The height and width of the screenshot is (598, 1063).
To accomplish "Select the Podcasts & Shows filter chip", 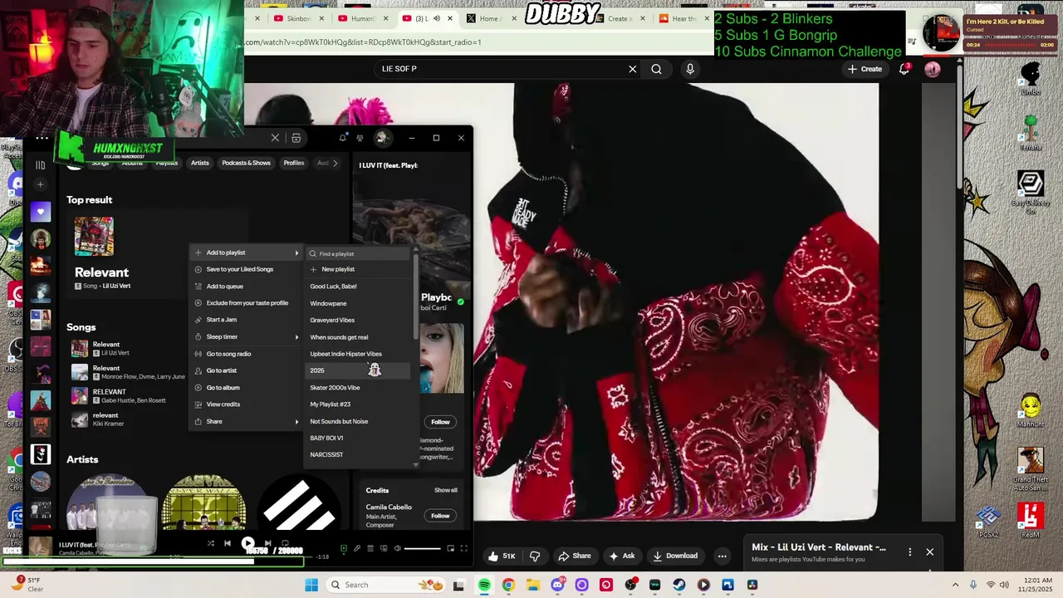I will click(246, 163).
